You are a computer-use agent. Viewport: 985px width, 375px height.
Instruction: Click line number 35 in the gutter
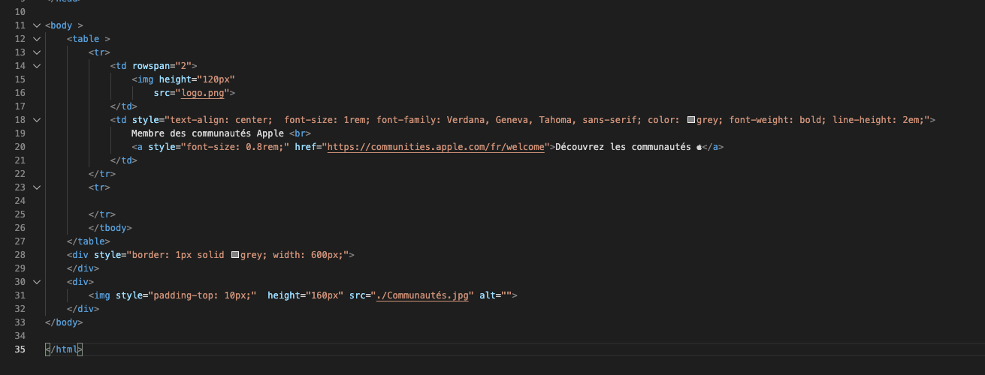pos(20,349)
